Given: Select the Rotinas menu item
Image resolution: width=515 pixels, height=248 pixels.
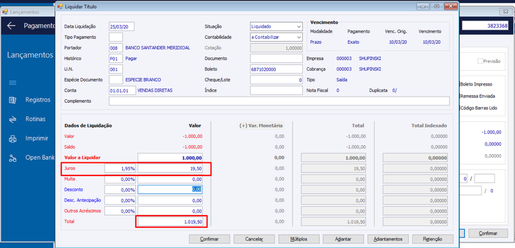Looking at the screenshot, I should click(x=36, y=119).
